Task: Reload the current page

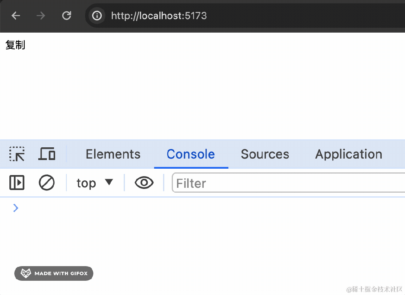Action: click(67, 16)
